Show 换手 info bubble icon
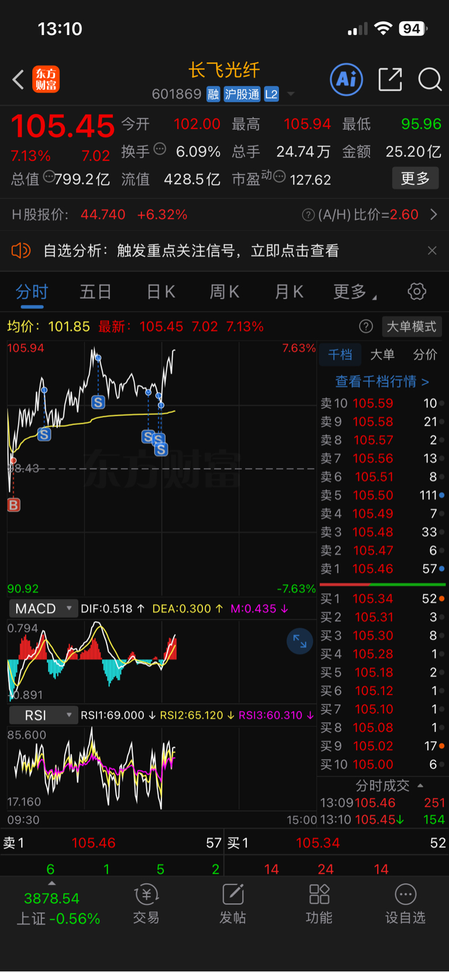 click(x=160, y=149)
